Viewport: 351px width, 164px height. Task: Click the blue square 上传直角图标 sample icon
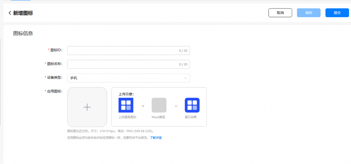(126, 105)
